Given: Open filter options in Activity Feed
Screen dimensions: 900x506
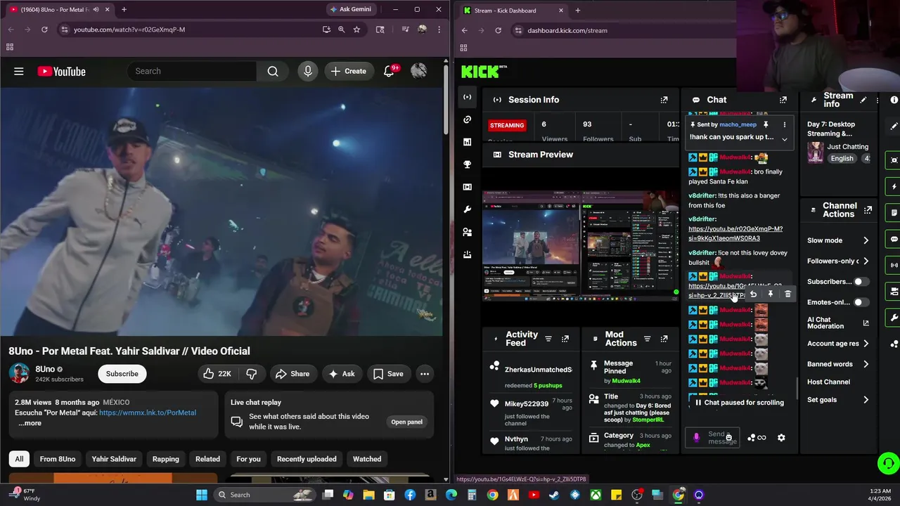Looking at the screenshot, I should [x=548, y=339].
